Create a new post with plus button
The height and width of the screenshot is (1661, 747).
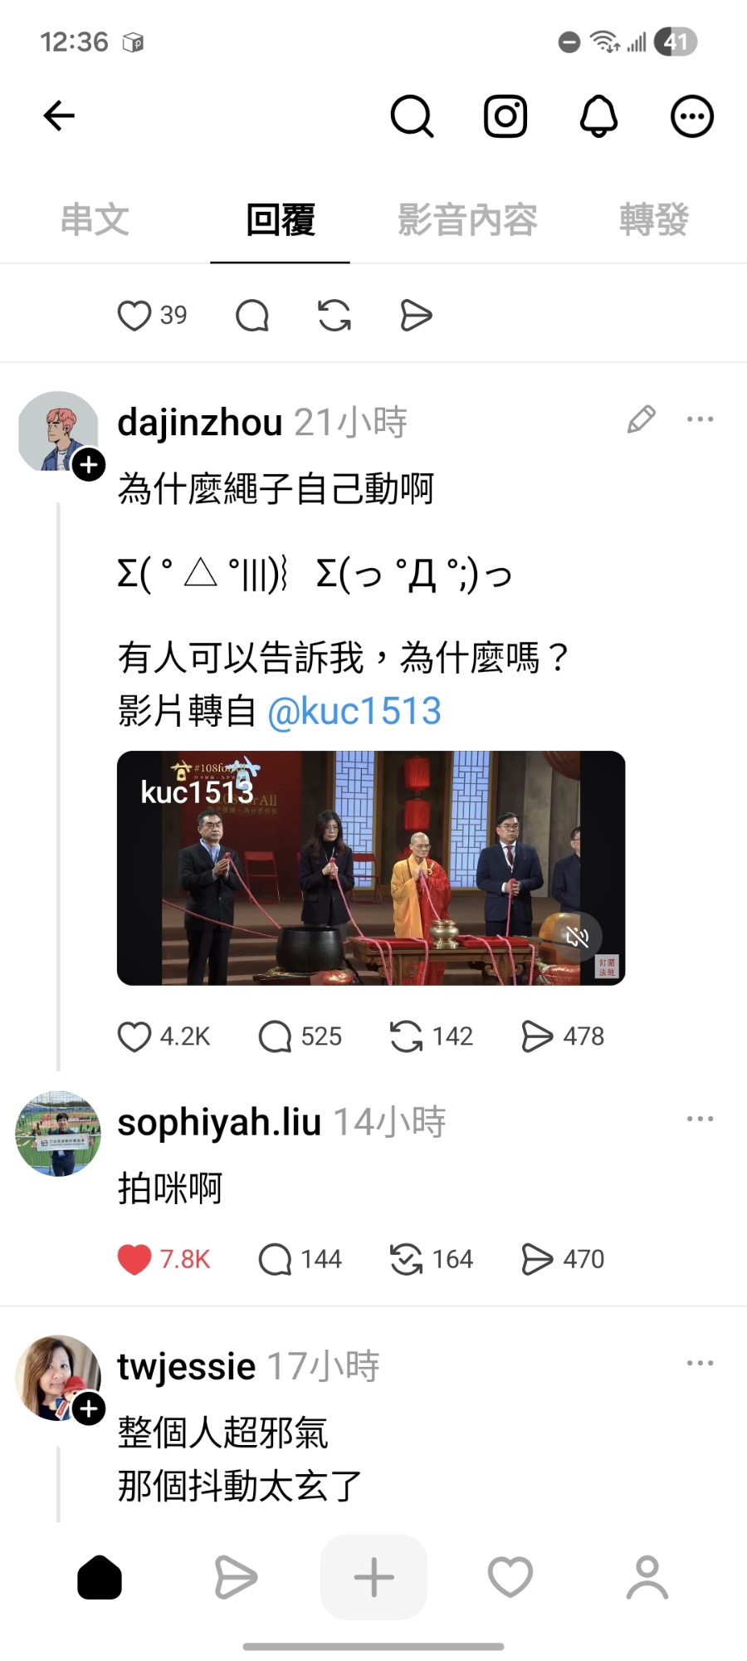click(x=374, y=1577)
